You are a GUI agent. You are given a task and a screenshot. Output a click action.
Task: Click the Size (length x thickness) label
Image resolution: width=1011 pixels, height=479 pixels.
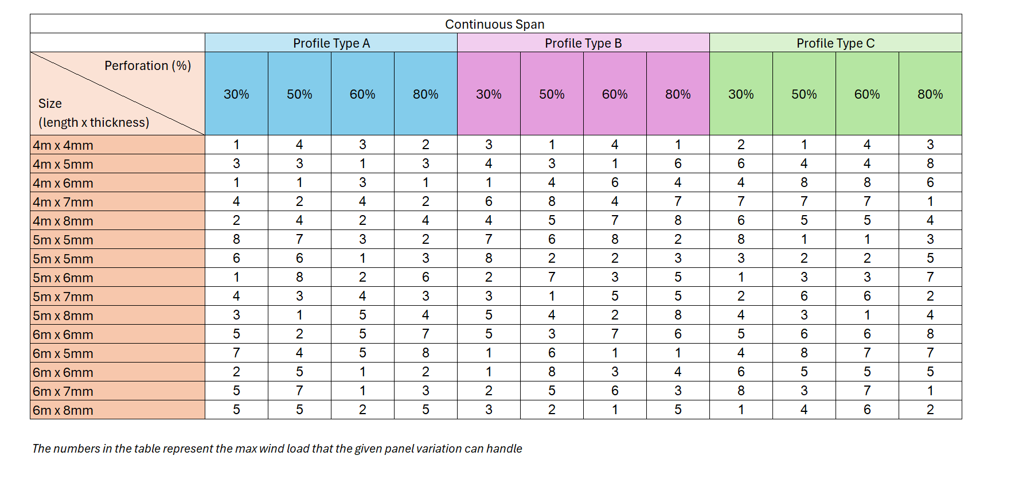(93, 113)
